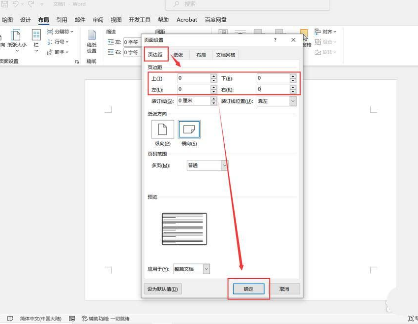Decrease the 左(L) left margin stepper
This screenshot has width=418, height=324.
(213, 92)
